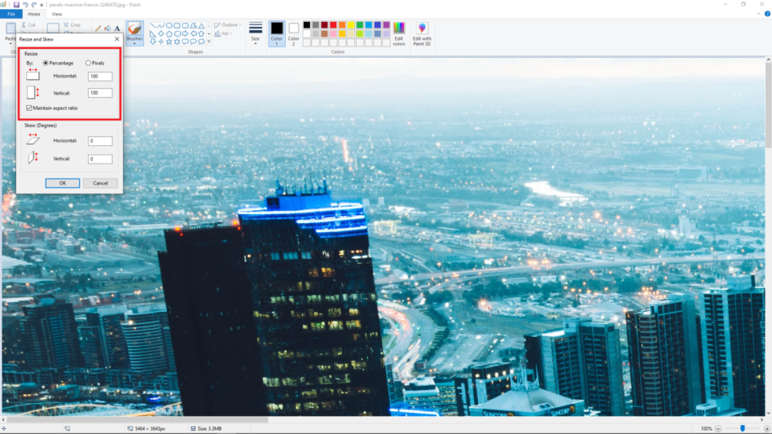Viewport: 772px width, 434px height.
Task: Open the Brushes dropdown
Action: pos(135,43)
